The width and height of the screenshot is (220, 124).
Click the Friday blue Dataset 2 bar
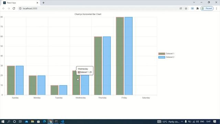(x=129, y=56)
